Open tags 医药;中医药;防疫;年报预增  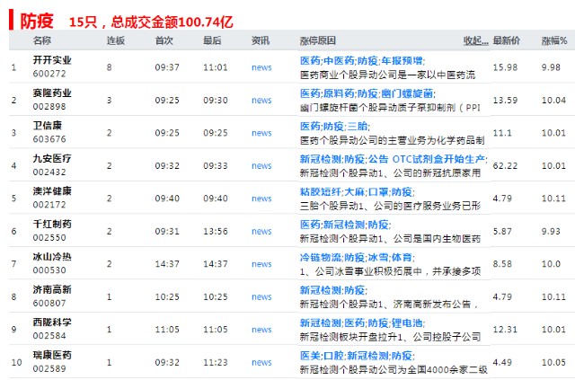362,60
